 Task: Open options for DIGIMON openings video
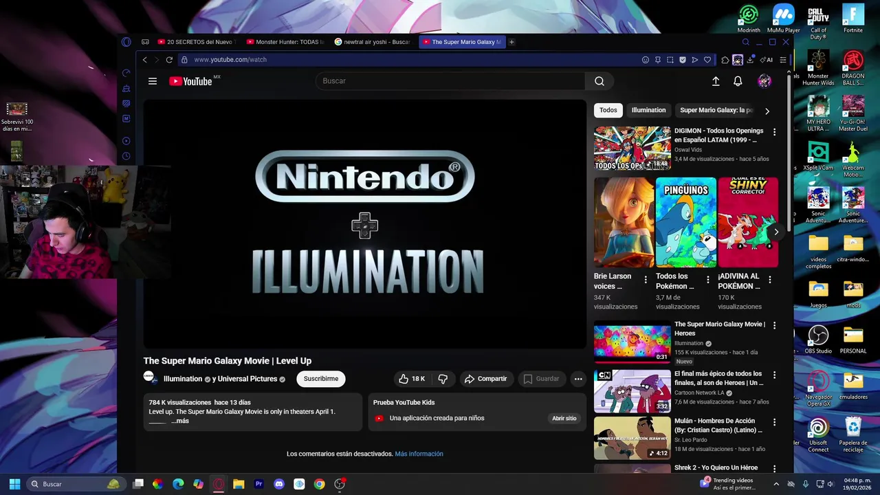(x=775, y=132)
